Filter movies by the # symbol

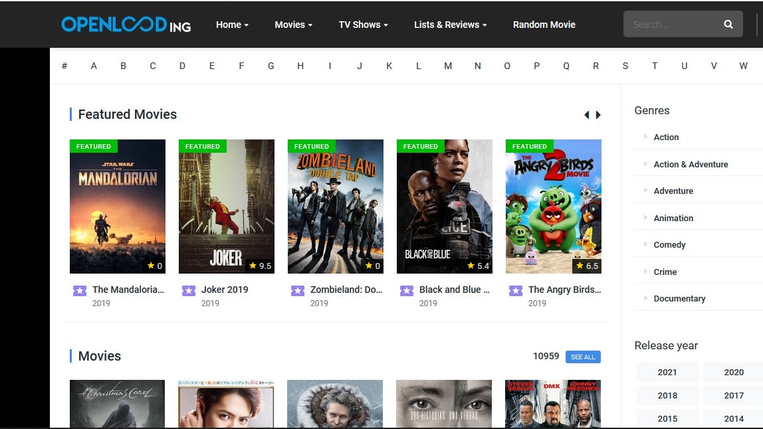tap(64, 66)
